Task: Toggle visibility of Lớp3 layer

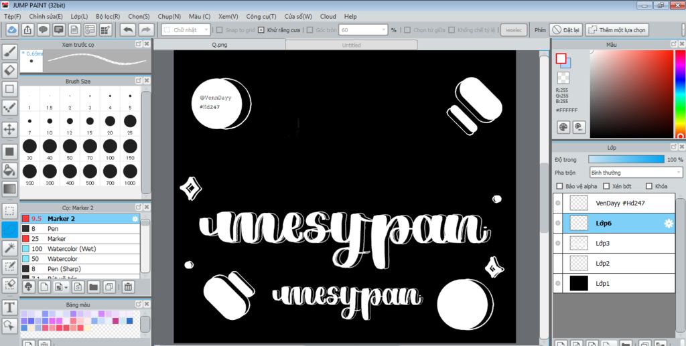Action: coord(558,244)
